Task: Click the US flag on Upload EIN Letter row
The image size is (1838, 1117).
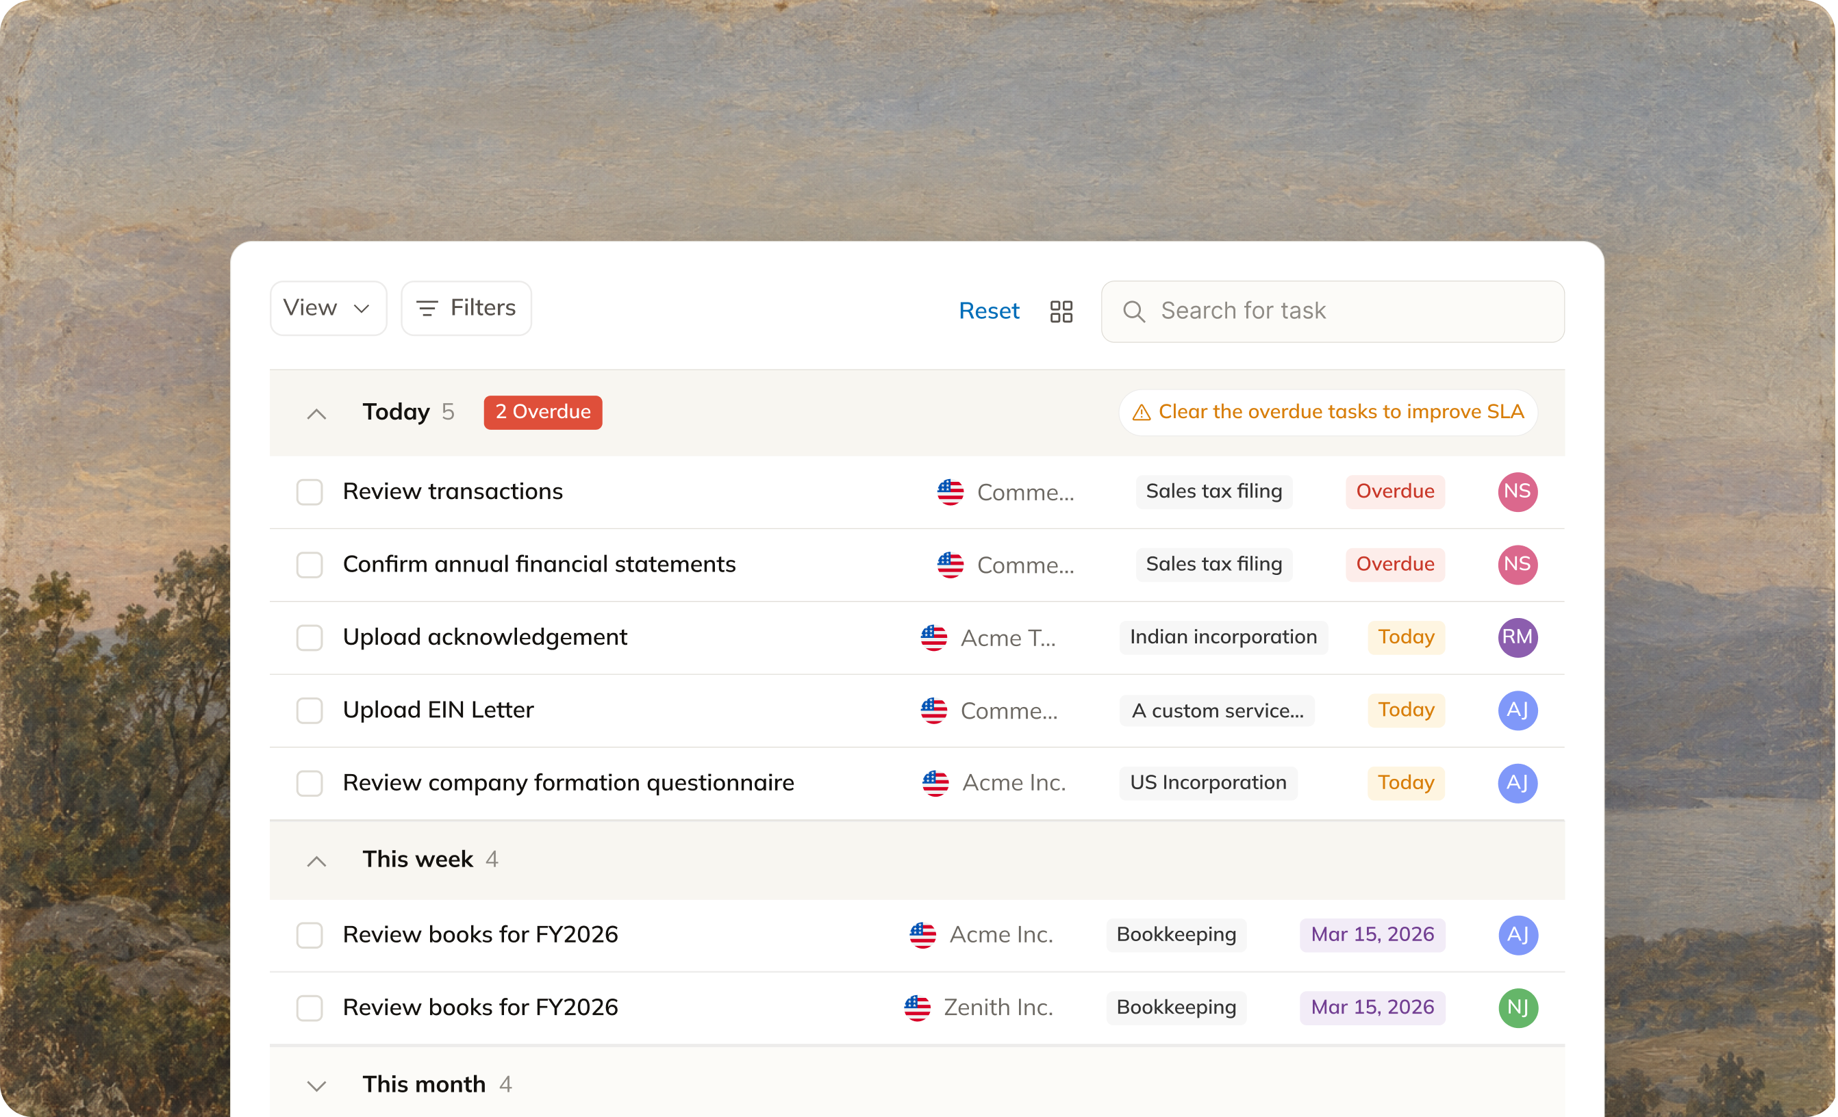Action: [933, 710]
